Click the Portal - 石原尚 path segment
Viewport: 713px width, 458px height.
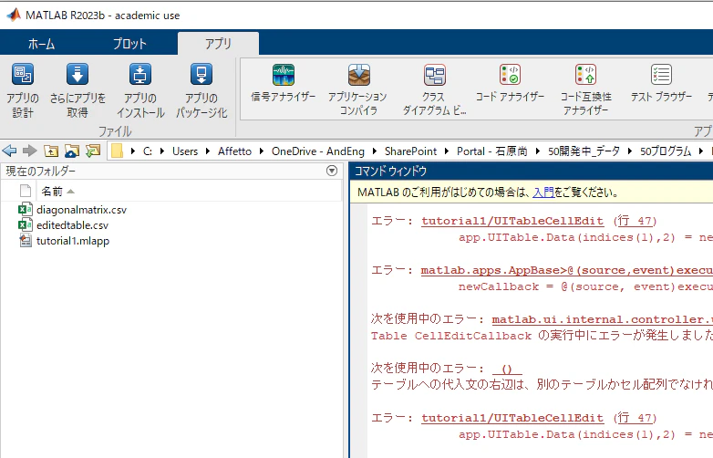492,151
